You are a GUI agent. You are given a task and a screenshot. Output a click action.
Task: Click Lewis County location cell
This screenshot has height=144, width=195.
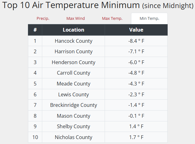[74, 94]
